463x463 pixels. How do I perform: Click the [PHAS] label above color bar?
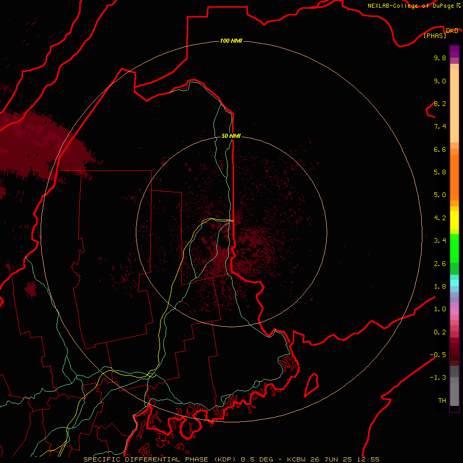(435, 35)
